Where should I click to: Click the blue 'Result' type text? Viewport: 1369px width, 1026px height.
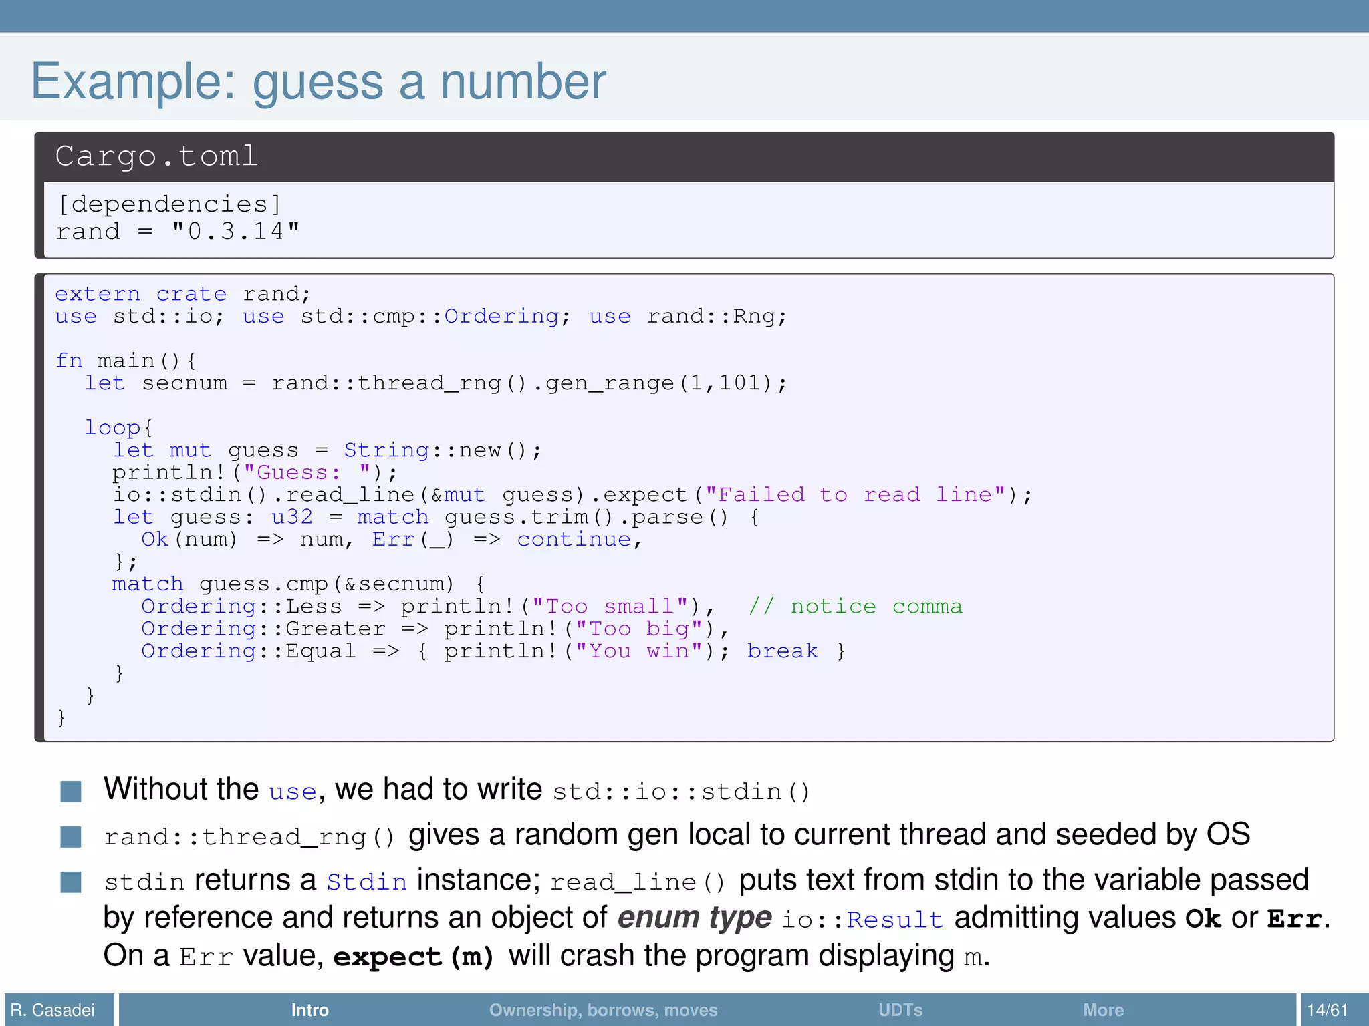[x=894, y=920]
